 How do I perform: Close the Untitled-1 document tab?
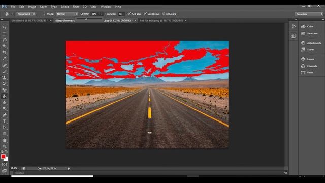(x=51, y=20)
